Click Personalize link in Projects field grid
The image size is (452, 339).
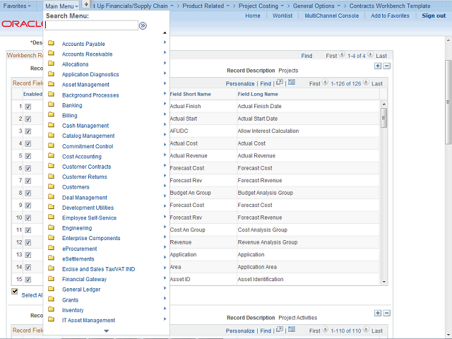pos(240,83)
